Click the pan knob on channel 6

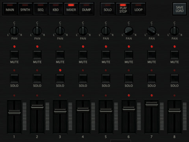click(129, 31)
